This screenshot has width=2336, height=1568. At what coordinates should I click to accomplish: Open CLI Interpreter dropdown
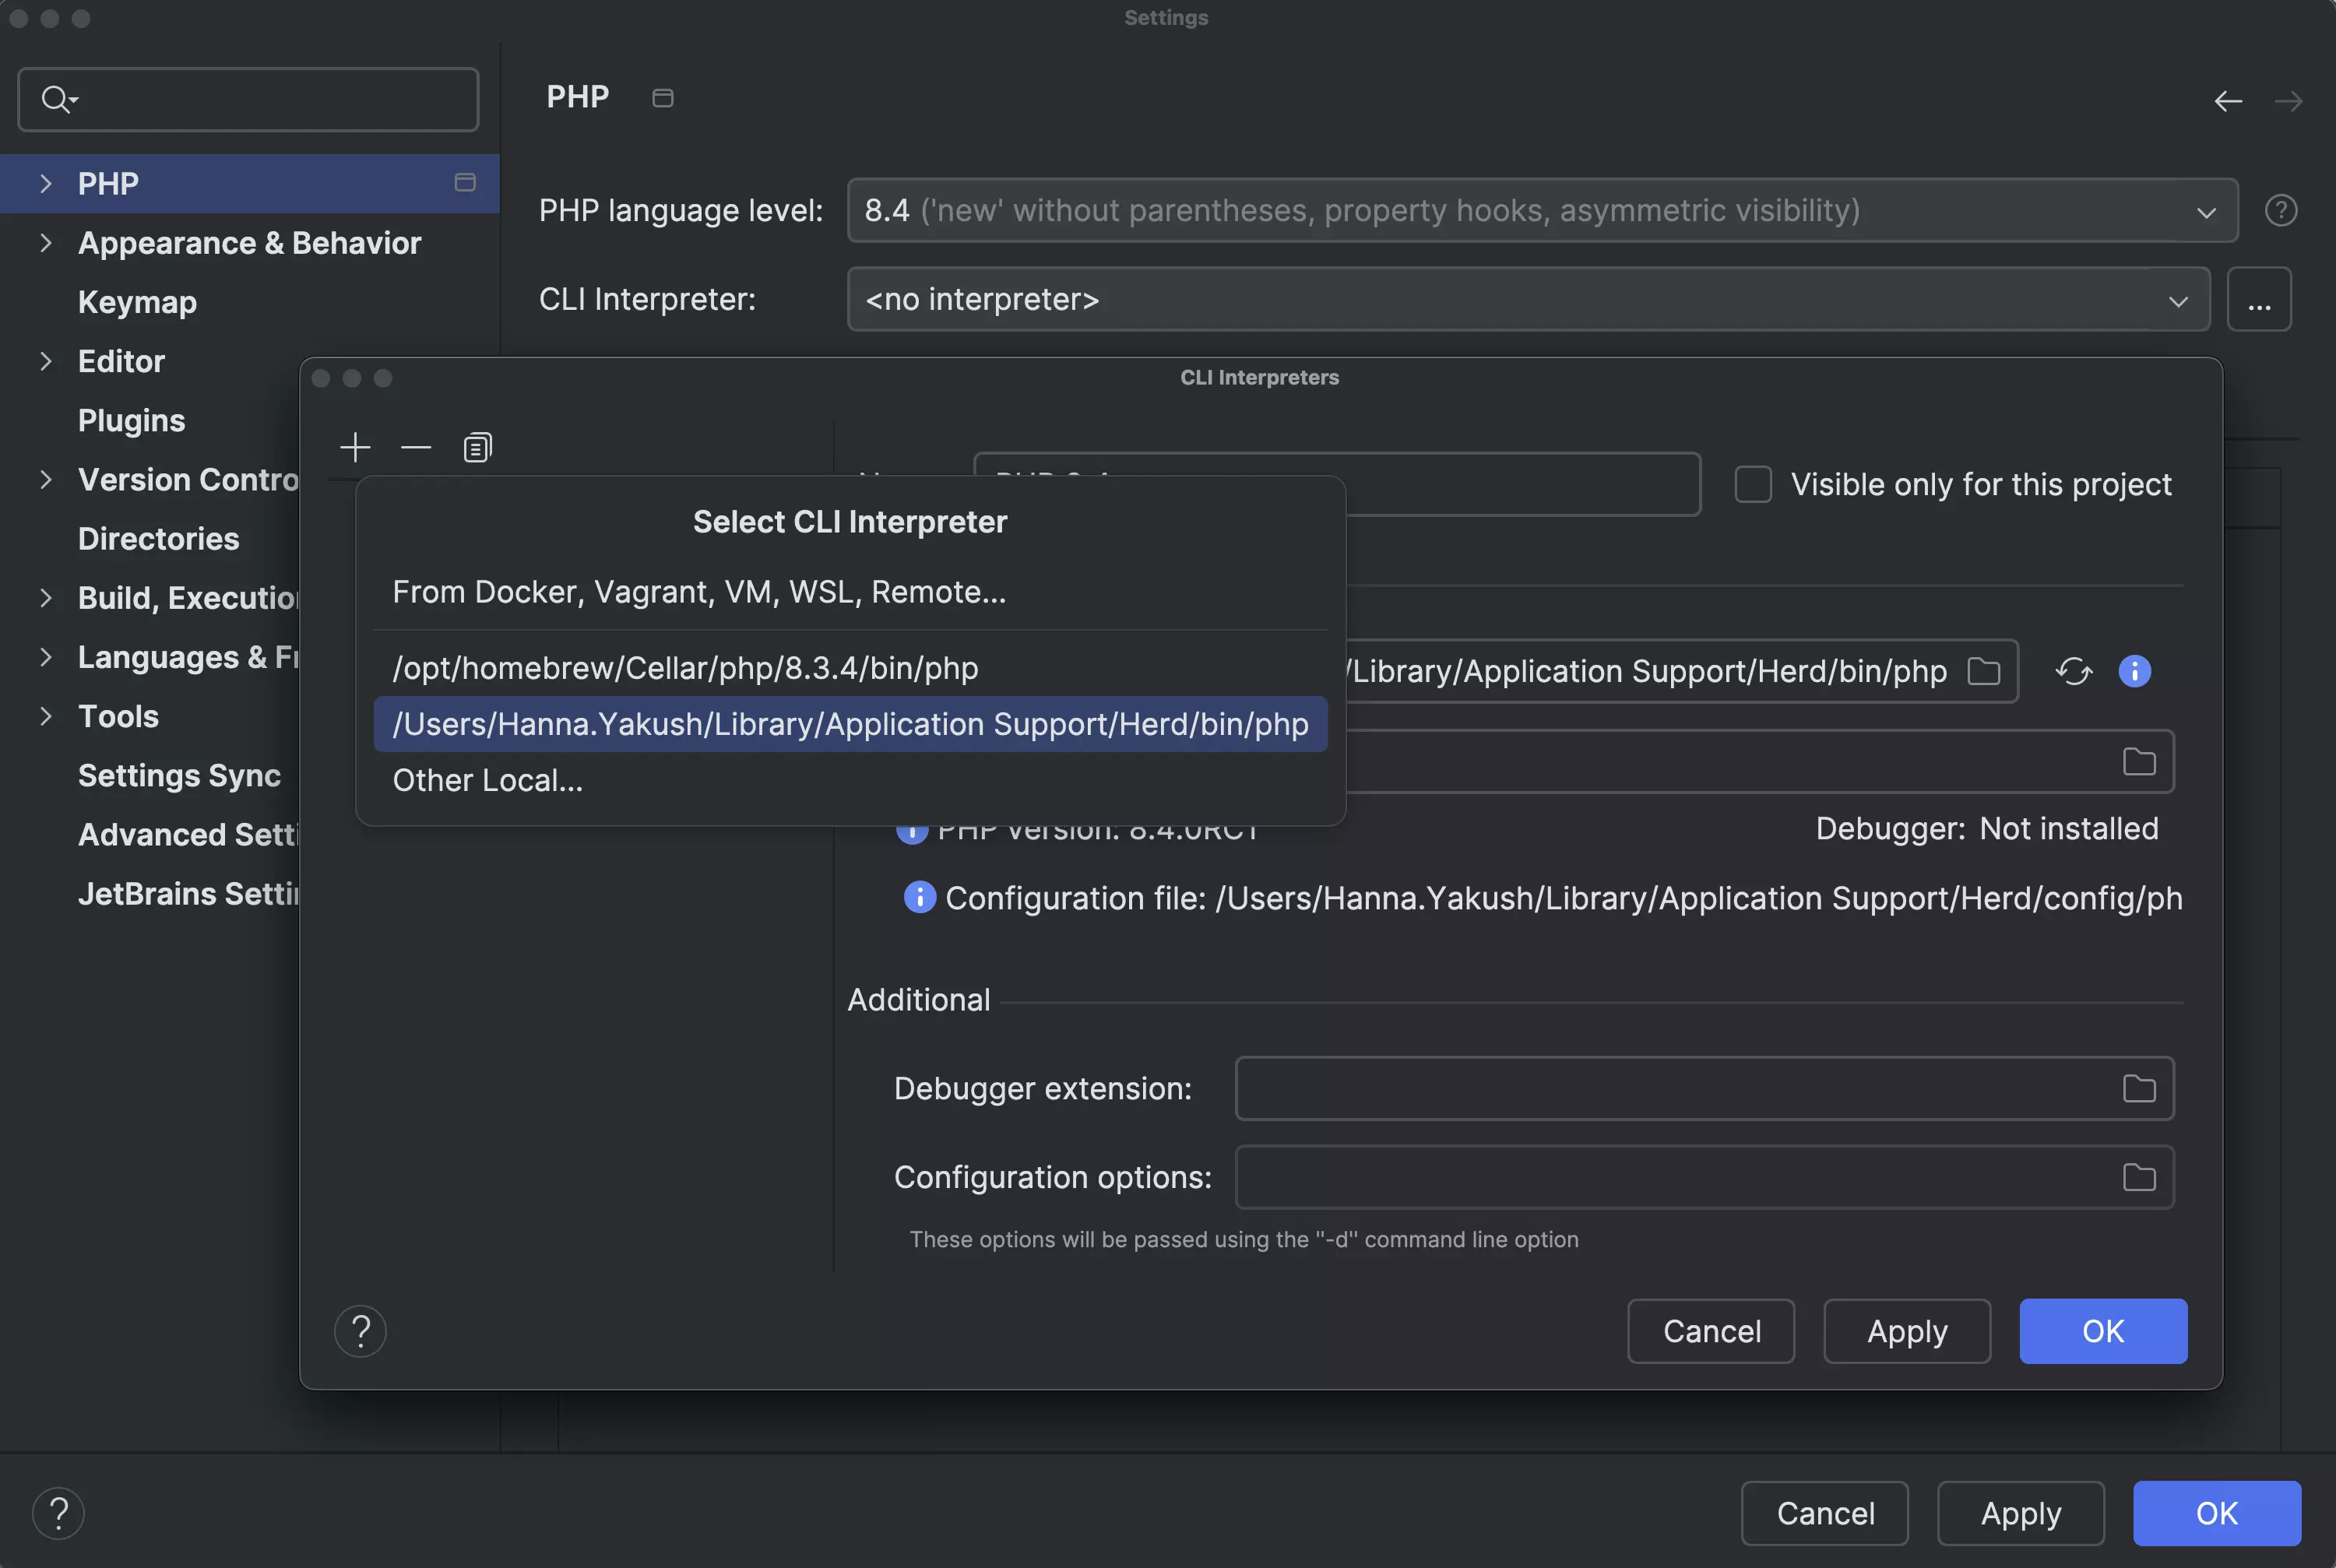[x=1527, y=299]
